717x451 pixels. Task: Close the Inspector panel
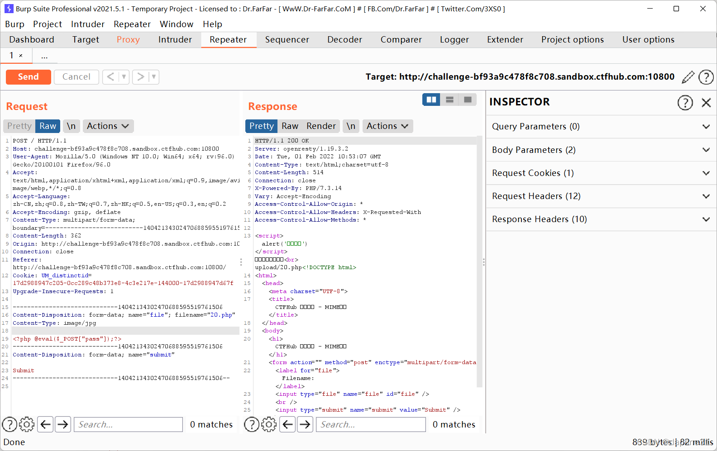(x=706, y=103)
